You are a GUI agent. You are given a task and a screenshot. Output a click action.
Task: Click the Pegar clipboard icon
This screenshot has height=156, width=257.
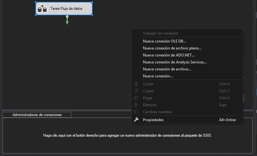pos(136,98)
